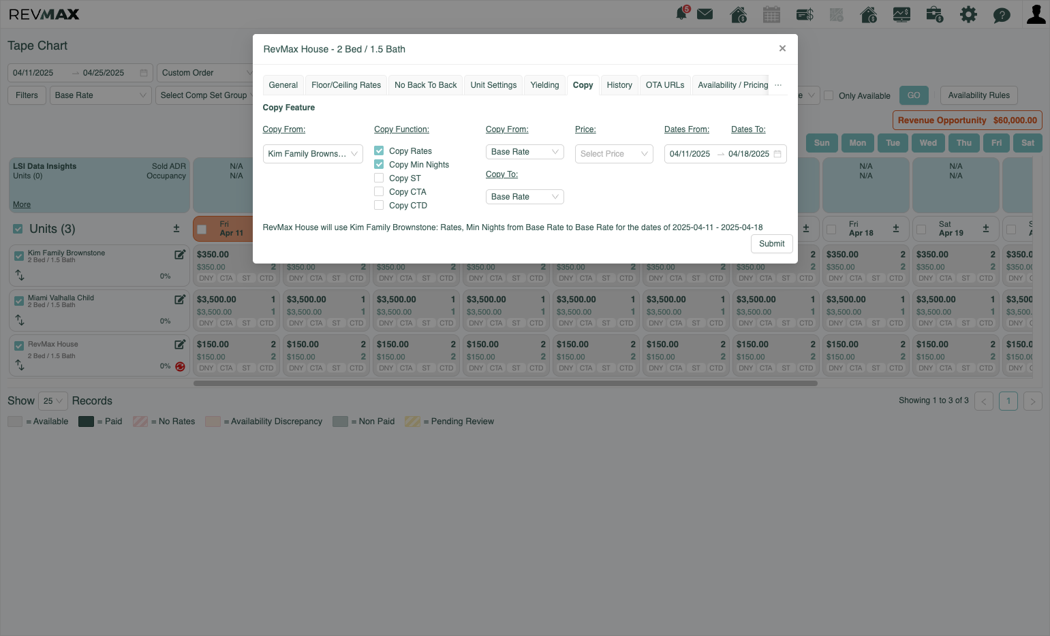Open the OTA URLs tab
Screen dimensions: 1050x636
(x=665, y=85)
